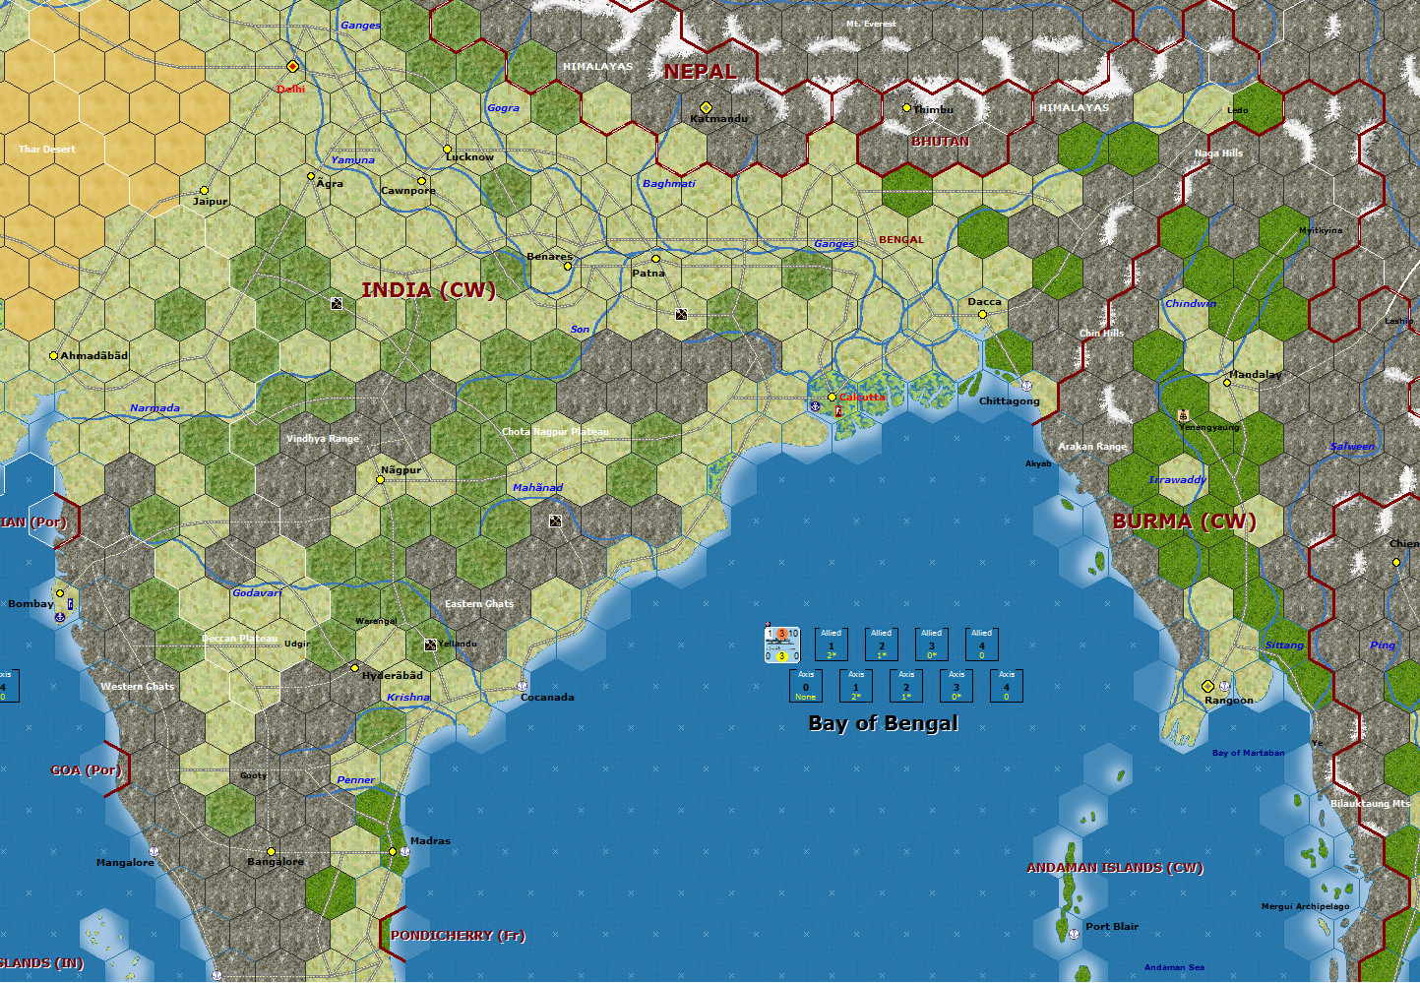Click the Madras port anchor icon
1420x983 pixels.
[404, 851]
